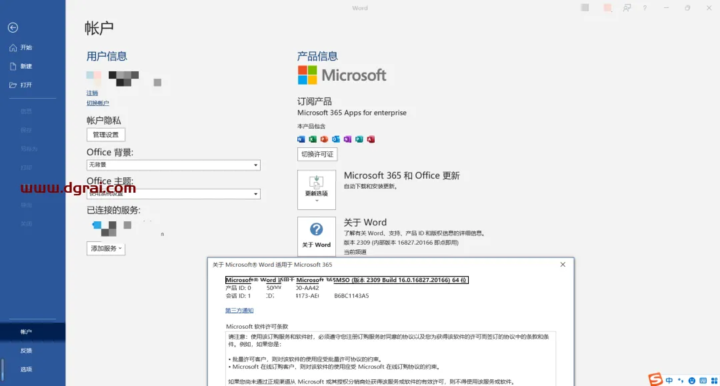Click the Excel app icon
This screenshot has height=386, width=720.
(313, 139)
